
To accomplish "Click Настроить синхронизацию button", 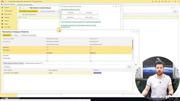I will click(x=48, y=11).
